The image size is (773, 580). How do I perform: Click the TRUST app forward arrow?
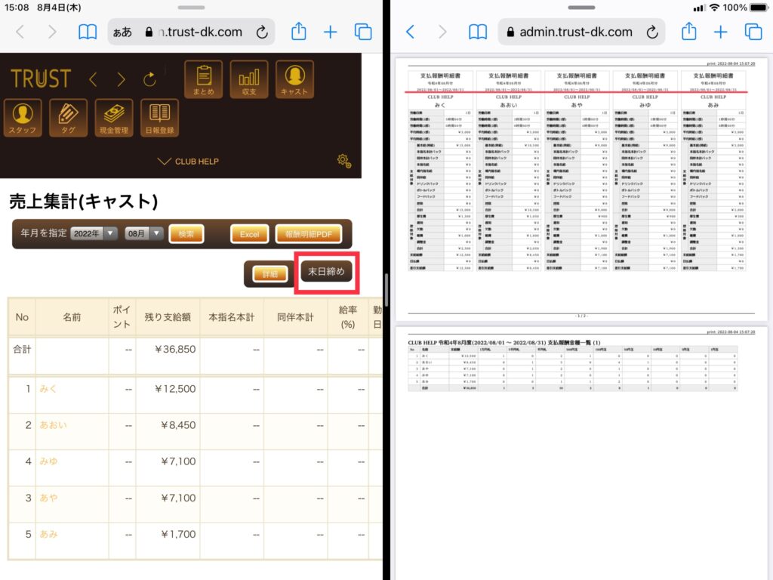click(122, 79)
